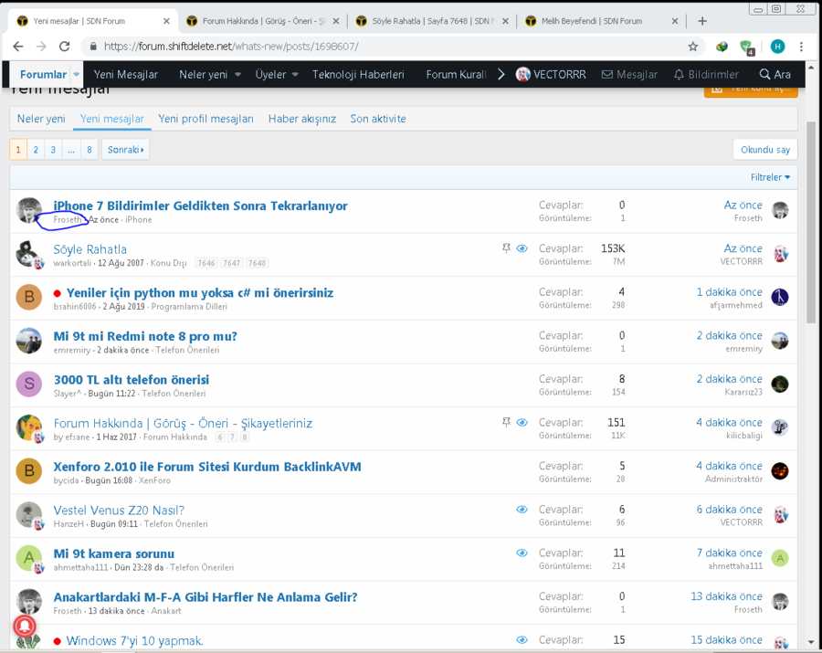This screenshot has height=653, width=822.
Task: Toggle watch eye on Söyle Rahatla thread
Action: coord(522,248)
